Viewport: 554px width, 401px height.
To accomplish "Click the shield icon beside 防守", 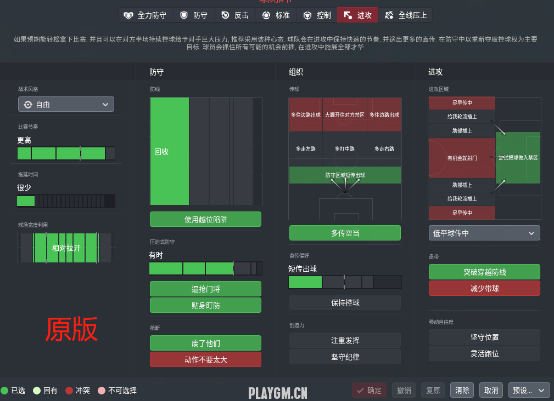I will pyautogui.click(x=184, y=15).
